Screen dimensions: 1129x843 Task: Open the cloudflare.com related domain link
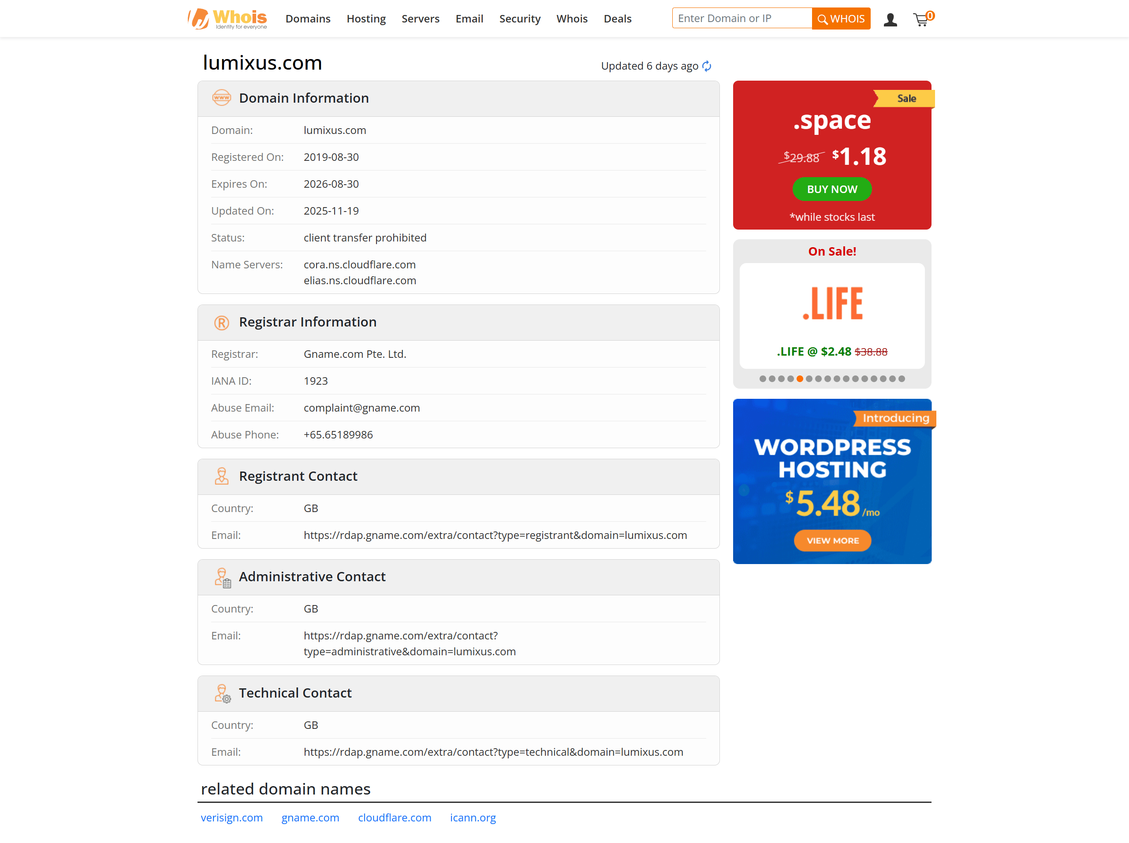pyautogui.click(x=395, y=817)
